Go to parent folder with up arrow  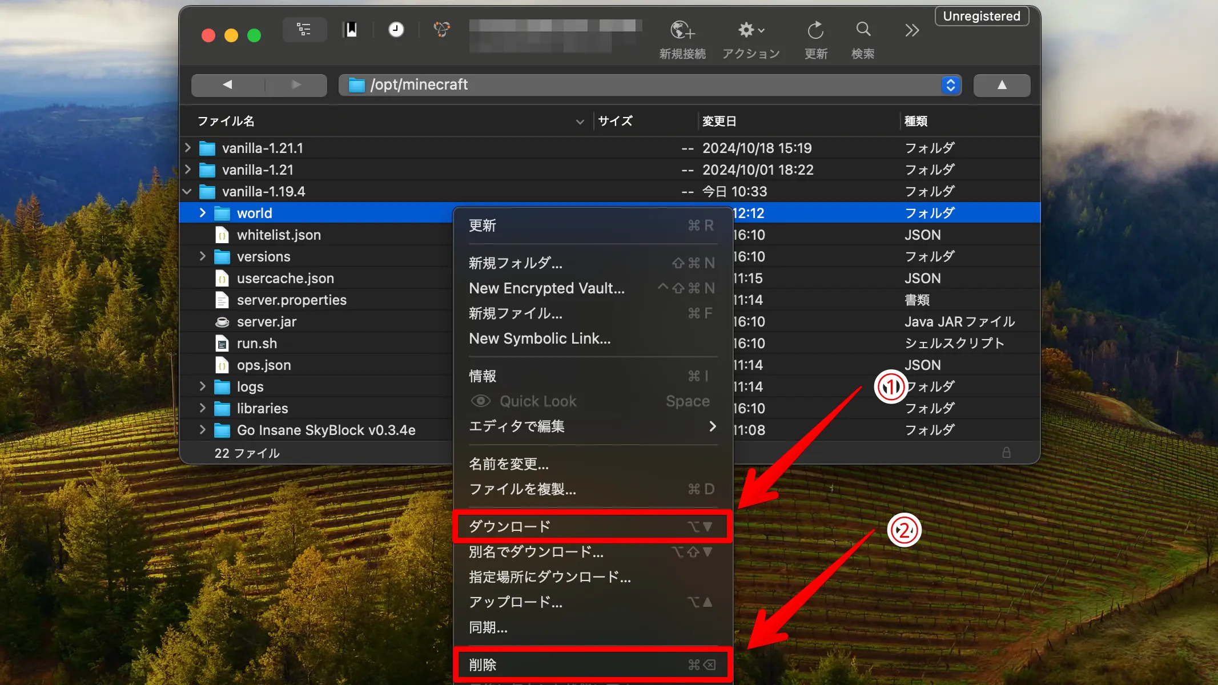pyautogui.click(x=1002, y=85)
